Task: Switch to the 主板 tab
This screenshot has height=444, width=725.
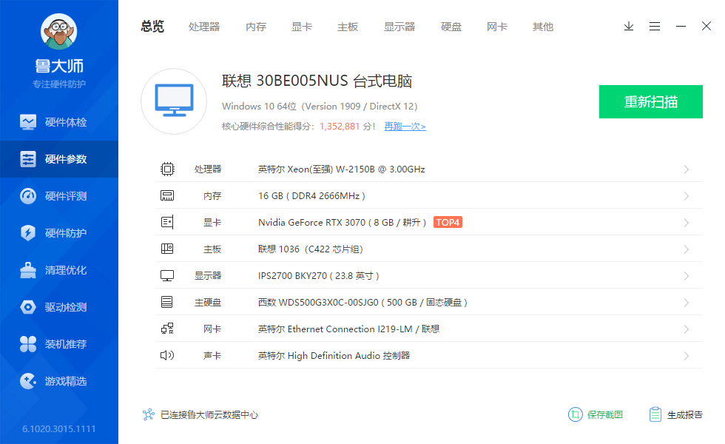Action: [x=348, y=27]
